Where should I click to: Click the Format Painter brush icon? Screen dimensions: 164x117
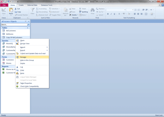pyautogui.click(x=16, y=15)
